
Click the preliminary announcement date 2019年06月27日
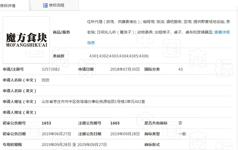pos(56,134)
